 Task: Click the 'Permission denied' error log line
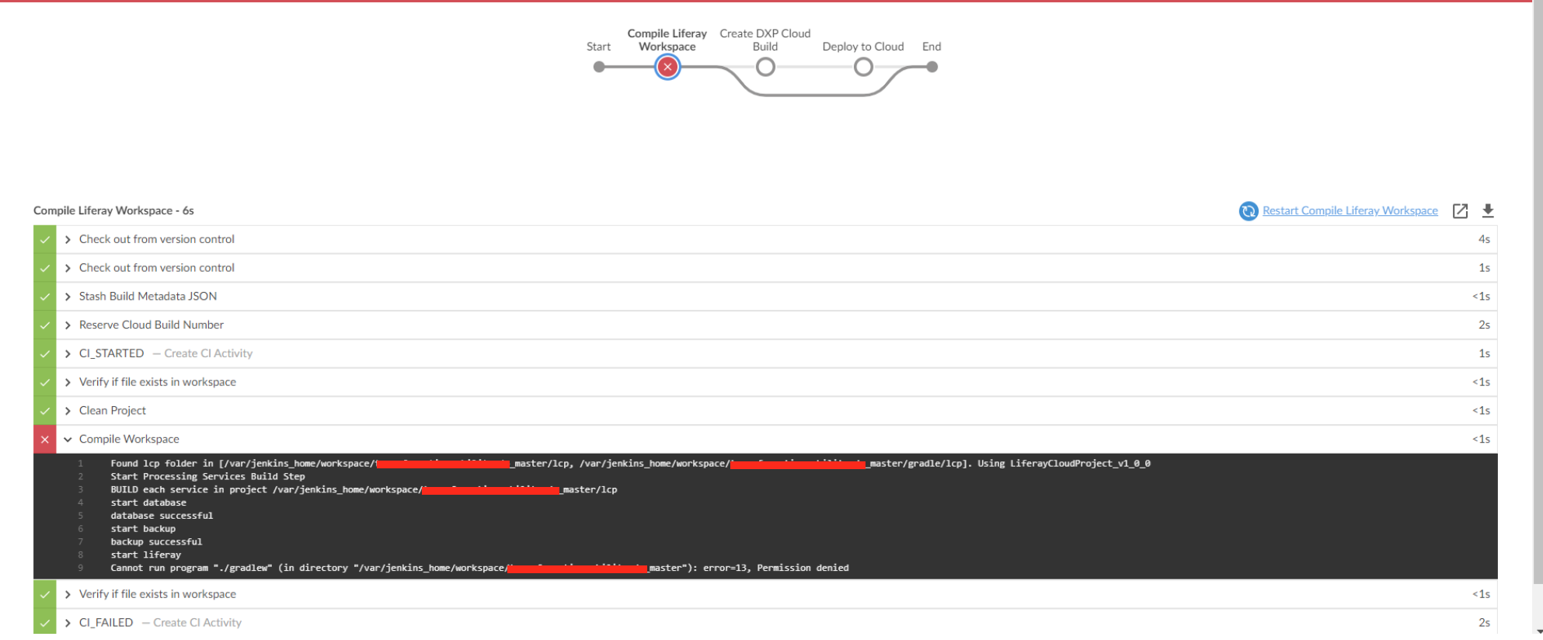(479, 569)
